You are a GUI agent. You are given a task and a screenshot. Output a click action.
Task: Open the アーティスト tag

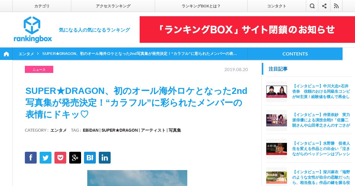(153, 130)
